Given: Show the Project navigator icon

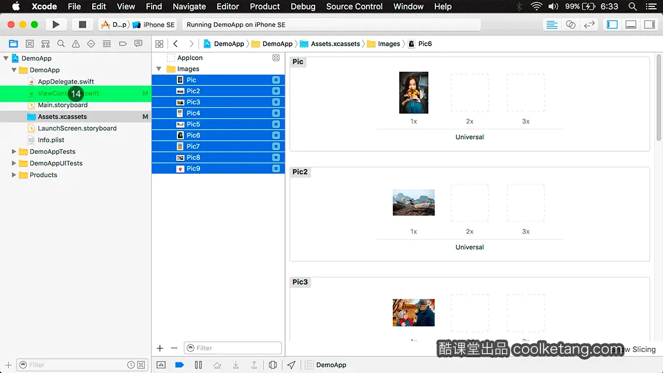Looking at the screenshot, I should (x=13, y=44).
